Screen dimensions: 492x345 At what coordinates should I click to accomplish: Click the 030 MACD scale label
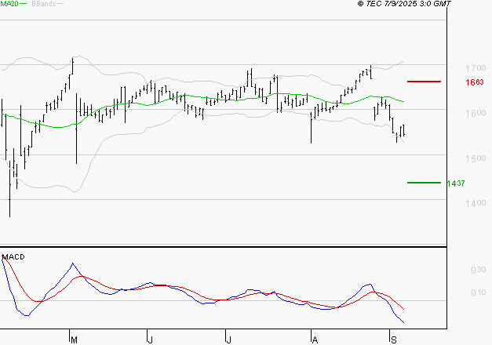[479, 270]
